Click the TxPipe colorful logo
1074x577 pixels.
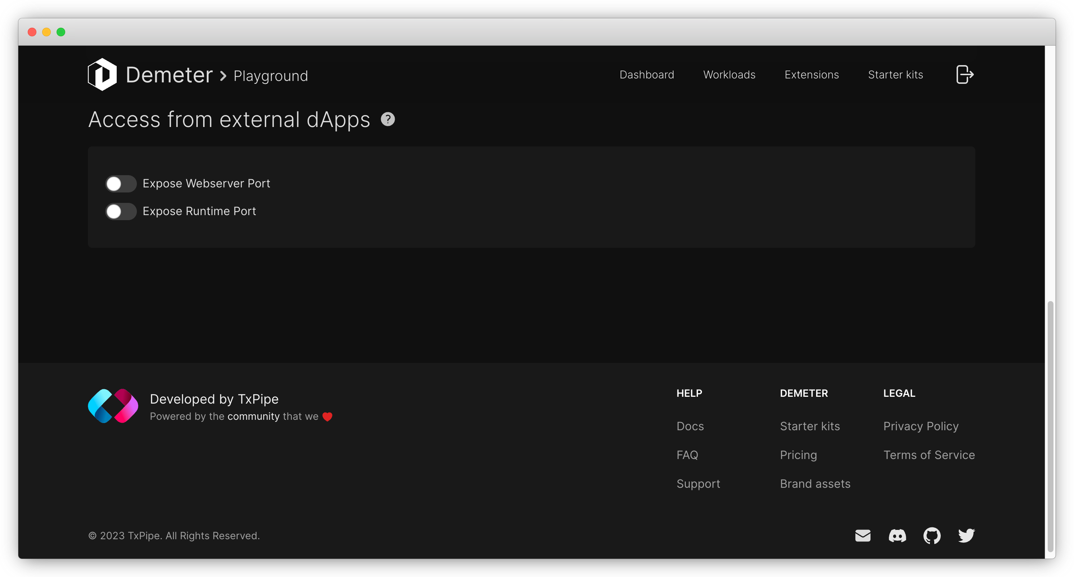(113, 406)
